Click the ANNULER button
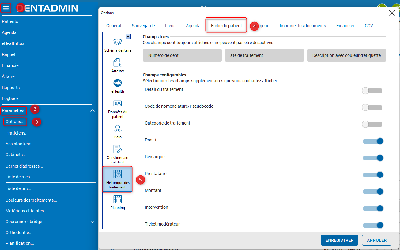This screenshot has width=400, height=250. [x=377, y=240]
